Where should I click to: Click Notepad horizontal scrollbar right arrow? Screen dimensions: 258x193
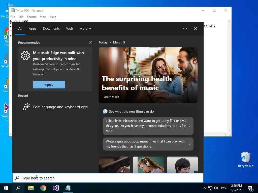(225, 134)
